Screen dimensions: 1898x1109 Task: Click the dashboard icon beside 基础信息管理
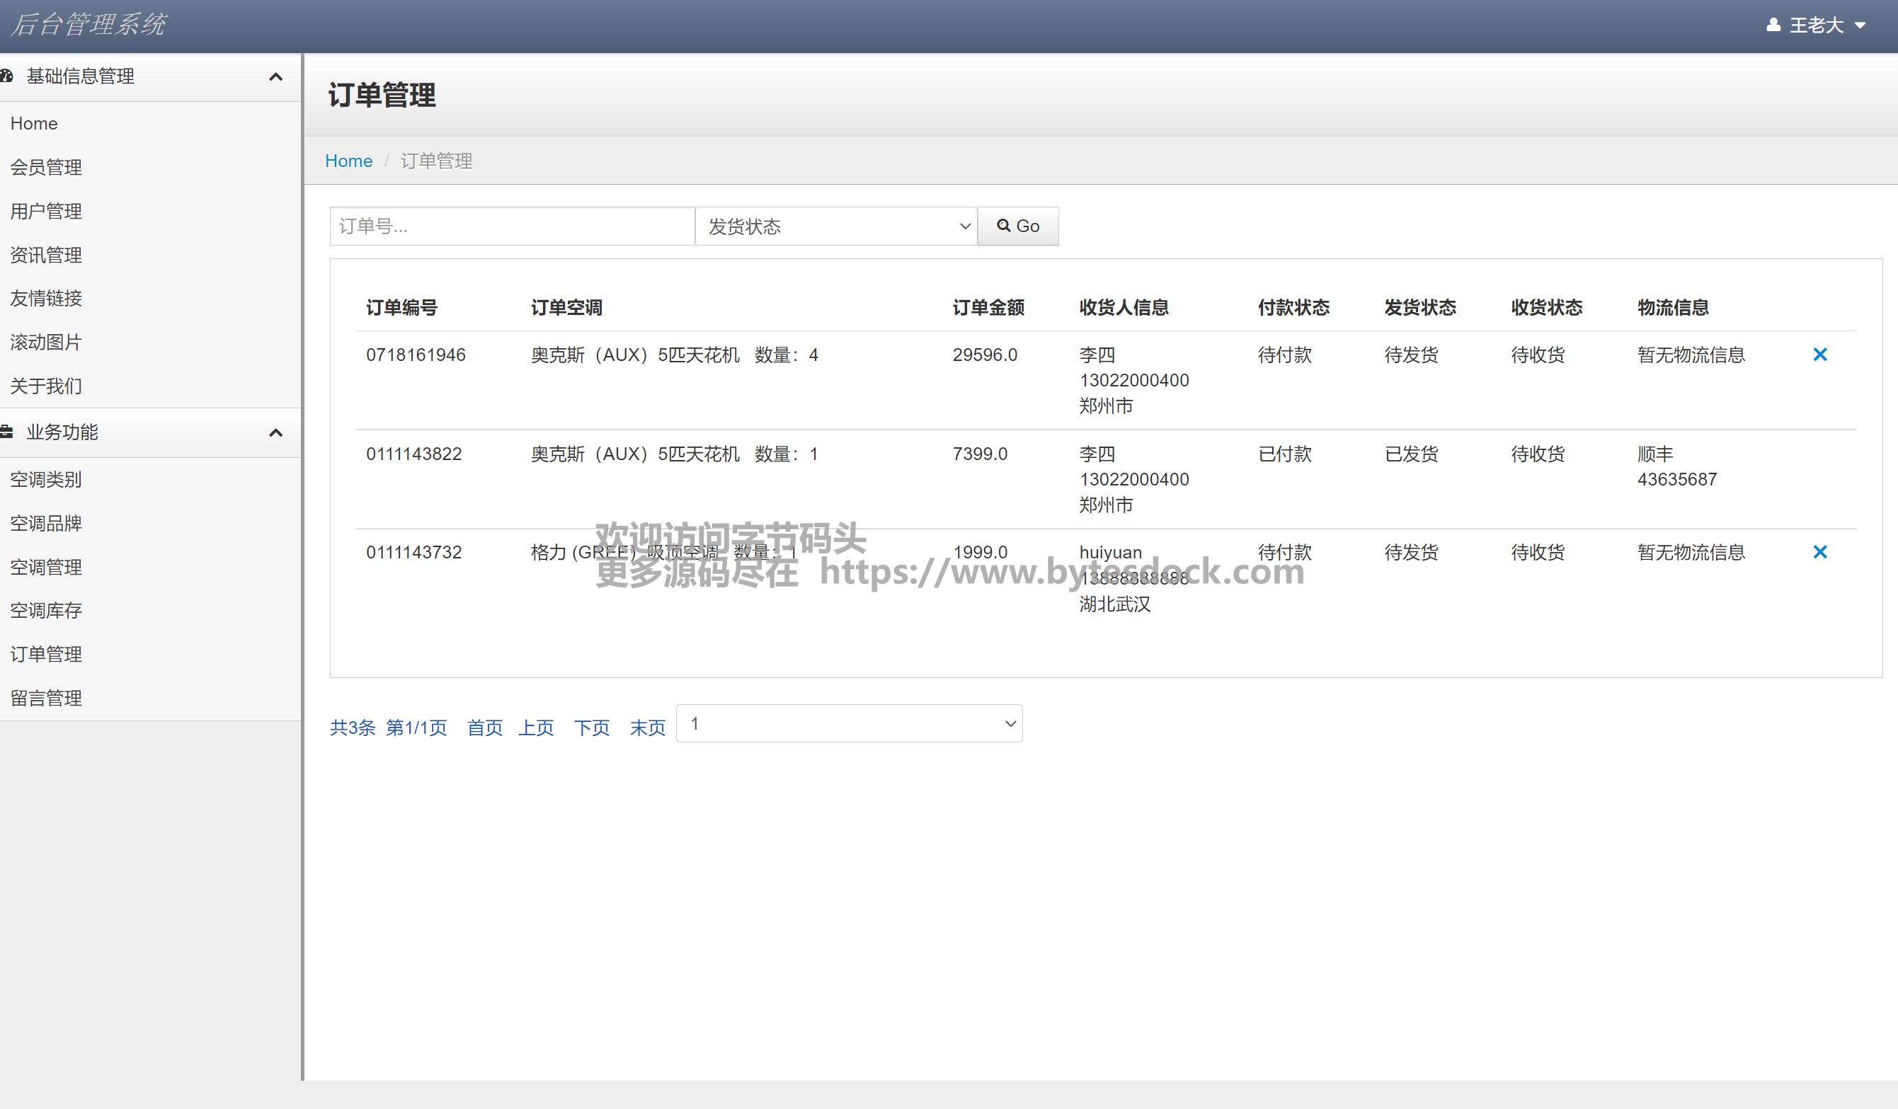point(7,76)
